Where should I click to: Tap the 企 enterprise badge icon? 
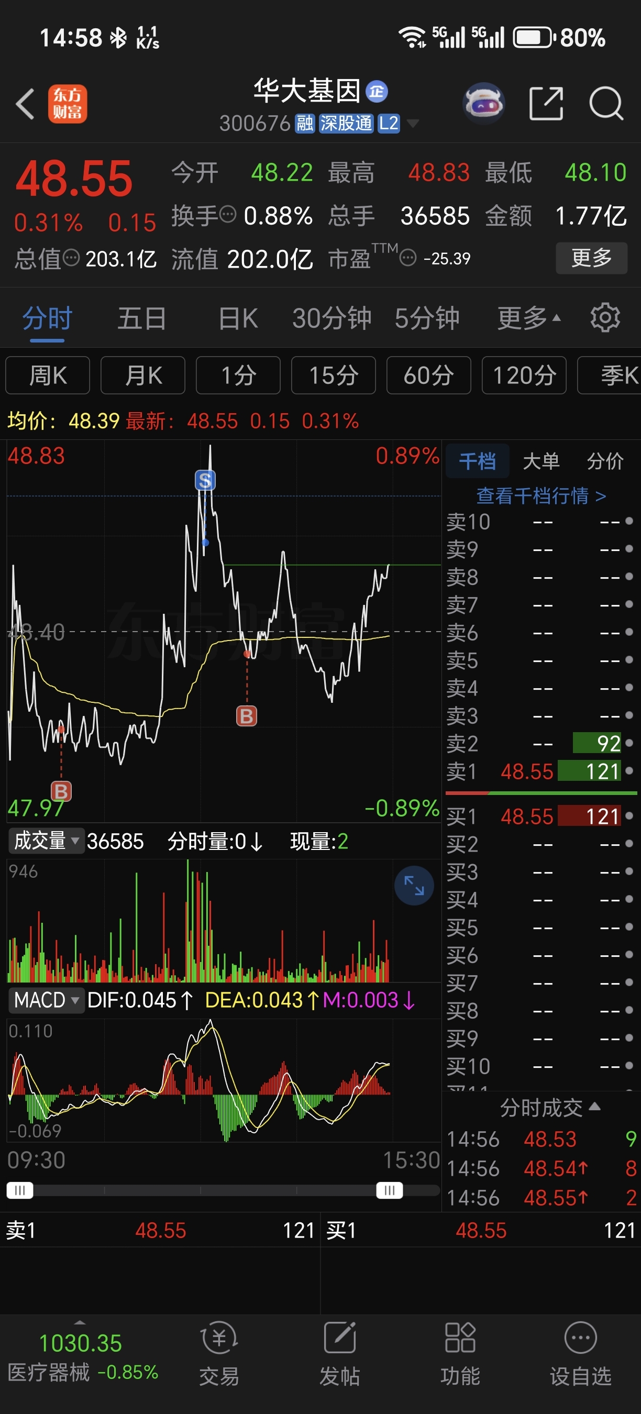click(x=377, y=91)
